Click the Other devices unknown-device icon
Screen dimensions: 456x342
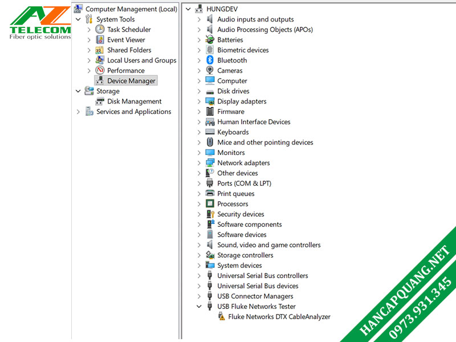(210, 173)
